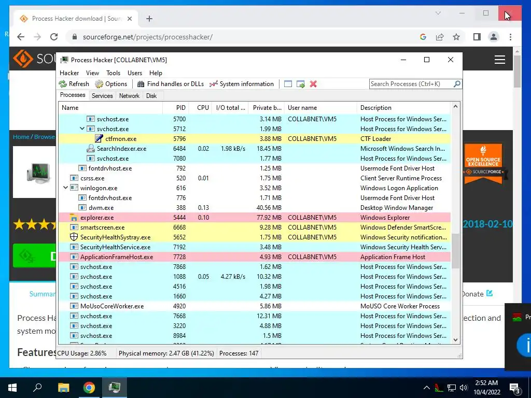Open System information window
This screenshot has width=531, height=398.
[x=242, y=84]
